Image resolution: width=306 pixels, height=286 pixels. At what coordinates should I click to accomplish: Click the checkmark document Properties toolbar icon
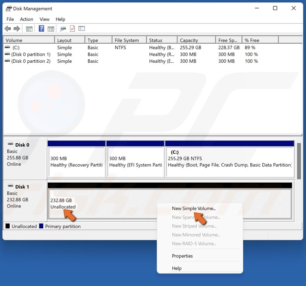[x=72, y=29]
